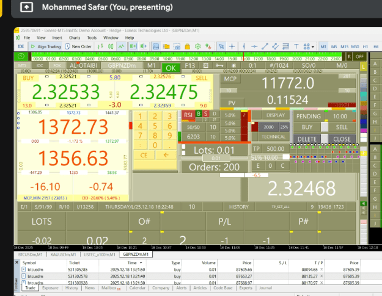Click the New Order toolbar button
Viewport: 382px width, 296px height.
(x=78, y=46)
